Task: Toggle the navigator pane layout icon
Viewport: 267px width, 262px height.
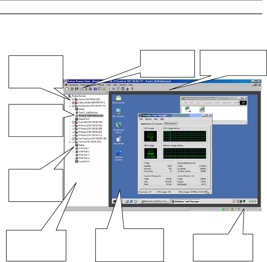Action: tap(119, 89)
